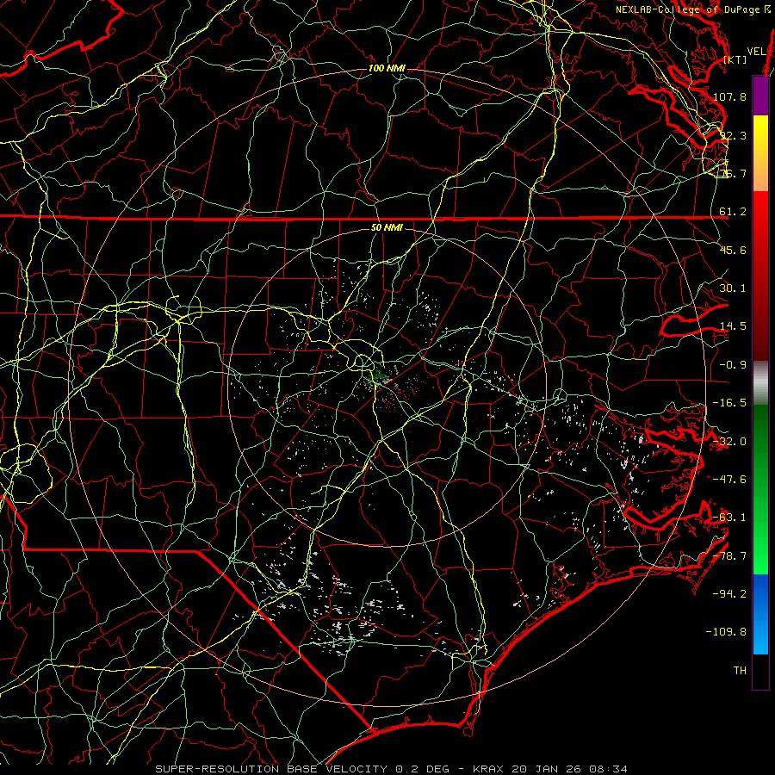Select the -63.1 value on velocity scale
Screen dimensions: 775x775
pos(730,518)
